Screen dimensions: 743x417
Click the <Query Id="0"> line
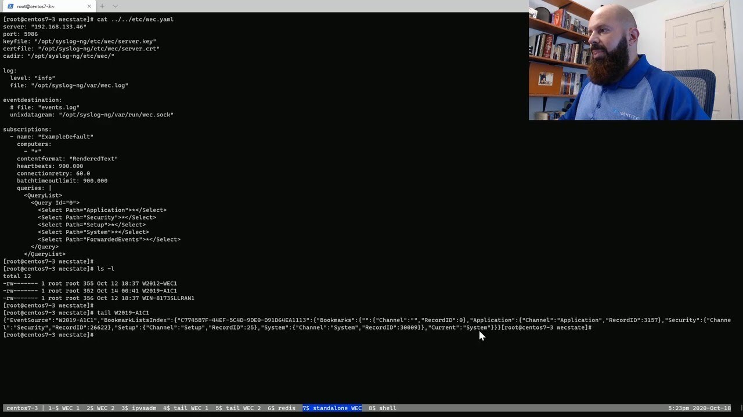55,203
